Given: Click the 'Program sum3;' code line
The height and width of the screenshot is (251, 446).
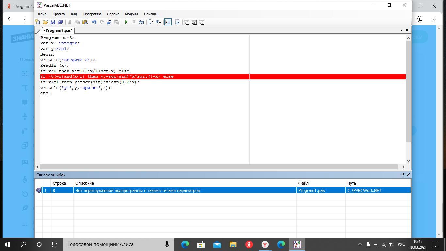Looking at the screenshot, I should [57, 38].
